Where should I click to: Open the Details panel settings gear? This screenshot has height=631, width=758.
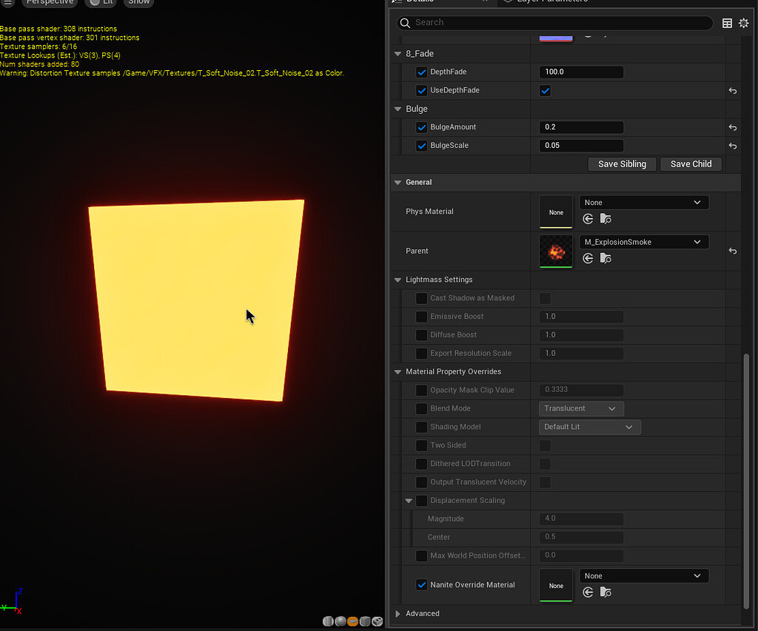click(x=744, y=23)
